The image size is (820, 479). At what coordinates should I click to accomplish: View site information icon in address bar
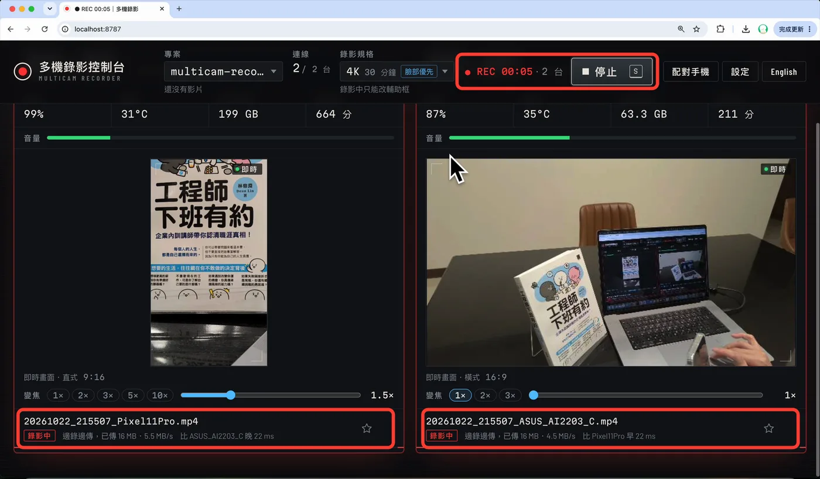point(66,29)
